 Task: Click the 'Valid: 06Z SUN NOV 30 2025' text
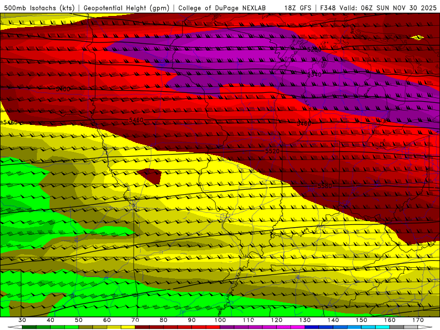coord(388,8)
